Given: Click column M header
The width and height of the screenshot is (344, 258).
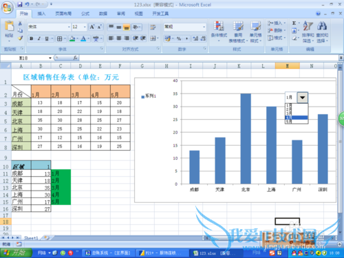Looking at the screenshot, I should (287, 66).
